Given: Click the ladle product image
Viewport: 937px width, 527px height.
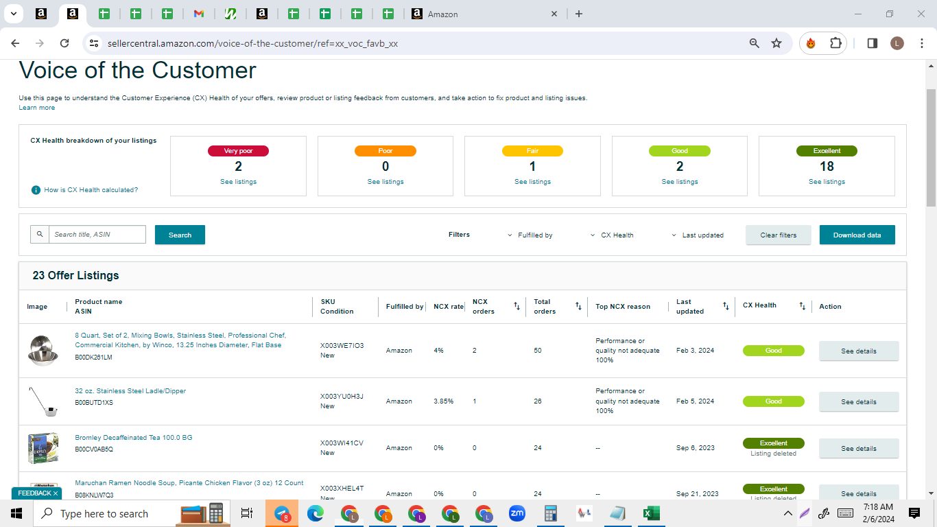Looking at the screenshot, I should tap(43, 401).
